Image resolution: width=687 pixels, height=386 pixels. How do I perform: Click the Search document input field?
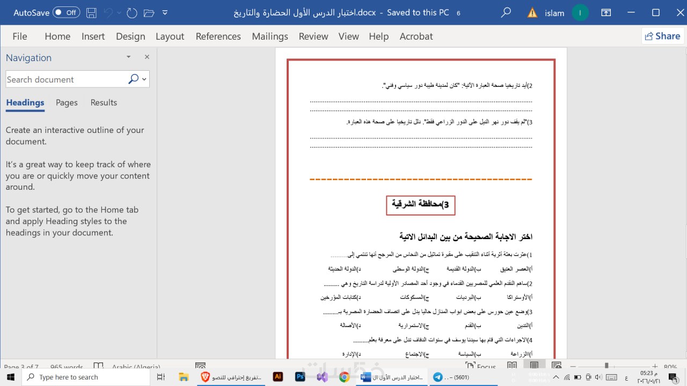tap(65, 79)
